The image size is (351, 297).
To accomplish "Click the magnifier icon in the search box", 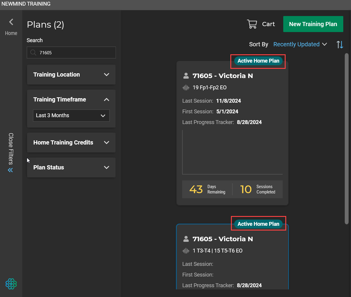I will click(33, 53).
